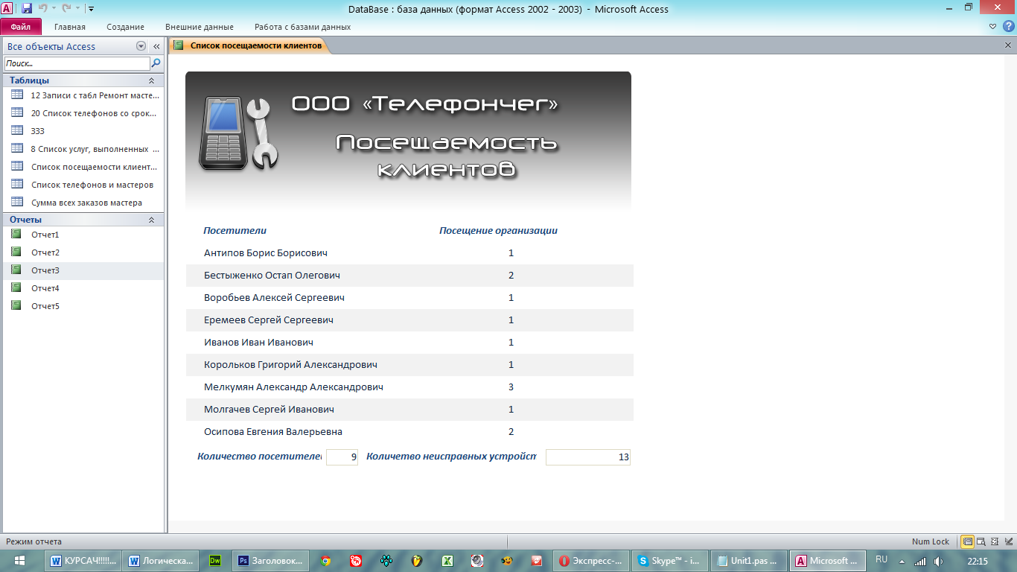
Task: Click row Бестыженко Остап Олегович
Action: pos(409,276)
